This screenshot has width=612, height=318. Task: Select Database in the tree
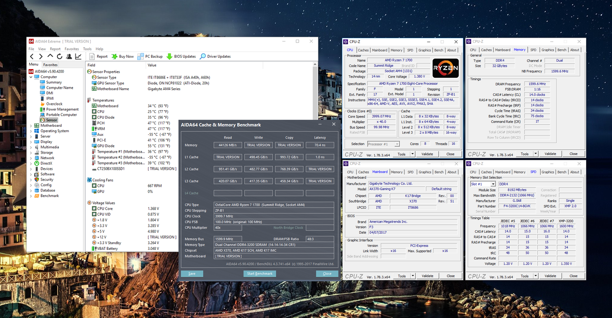(x=48, y=190)
